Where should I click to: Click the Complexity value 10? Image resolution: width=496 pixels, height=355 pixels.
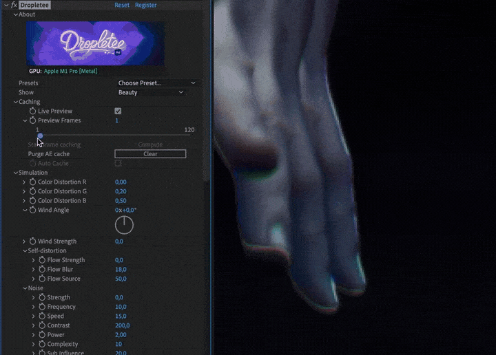click(x=118, y=344)
